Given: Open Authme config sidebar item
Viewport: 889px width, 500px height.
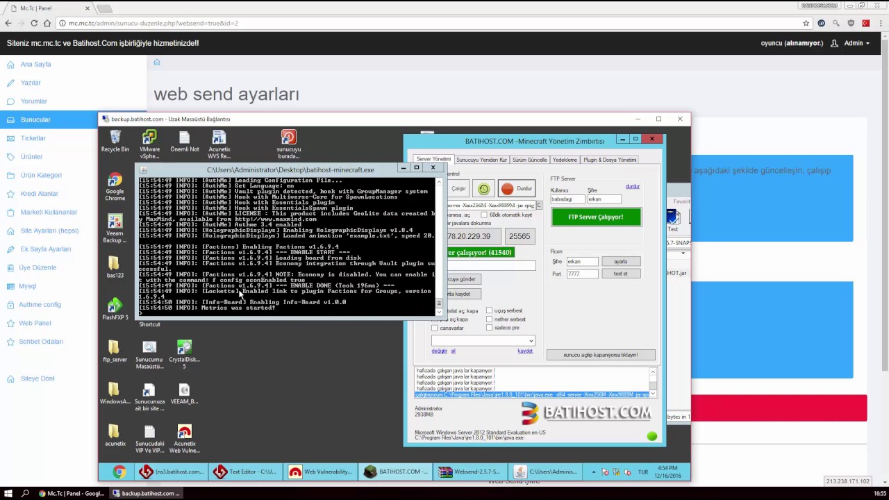Looking at the screenshot, I should coord(40,305).
